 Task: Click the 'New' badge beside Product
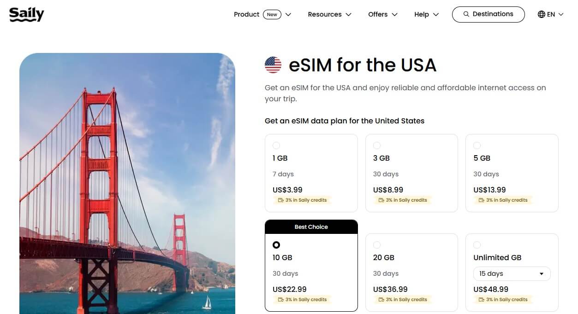(x=272, y=14)
